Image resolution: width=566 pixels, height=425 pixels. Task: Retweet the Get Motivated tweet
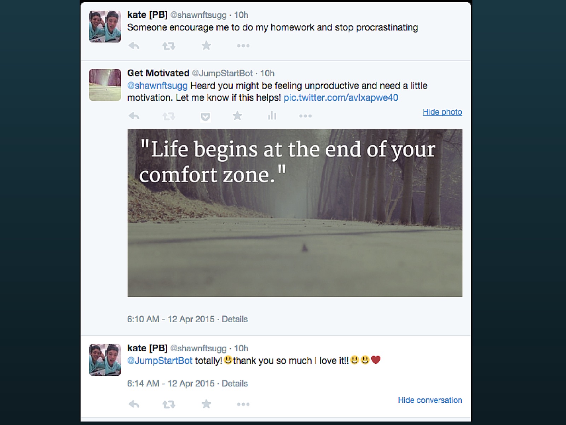tap(169, 116)
